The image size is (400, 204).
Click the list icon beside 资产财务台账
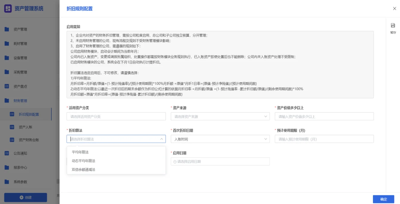point(12,140)
